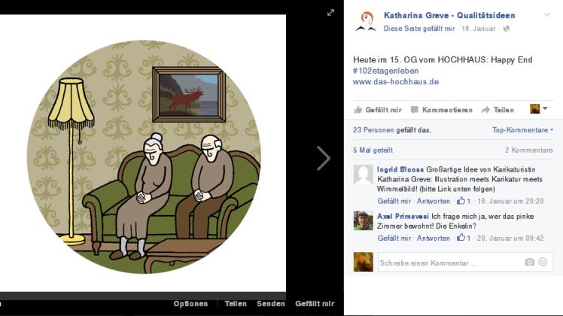Open the www.das-hochhaus.de link

tap(396, 81)
